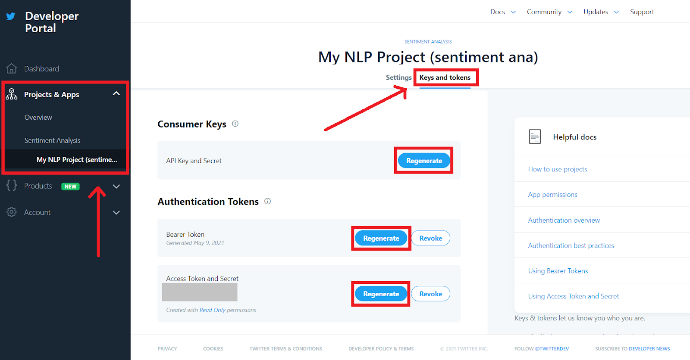Click the 'Bearer Token' label
This screenshot has width=690, height=360.
(x=185, y=234)
